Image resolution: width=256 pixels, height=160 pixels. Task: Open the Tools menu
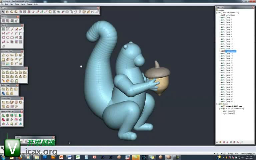[17, 4]
